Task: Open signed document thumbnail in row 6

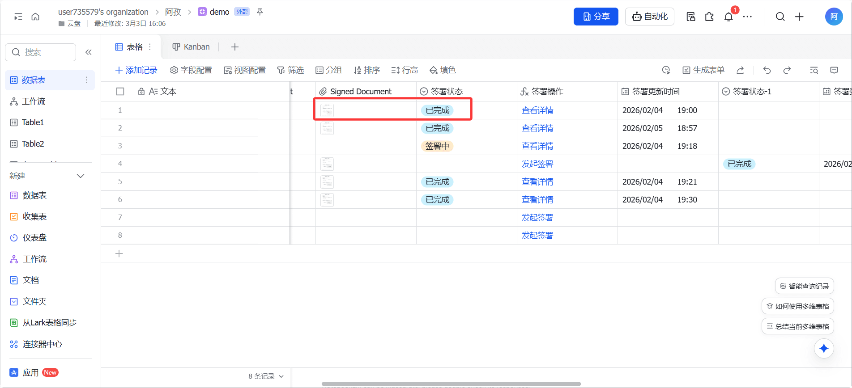Action: click(327, 200)
